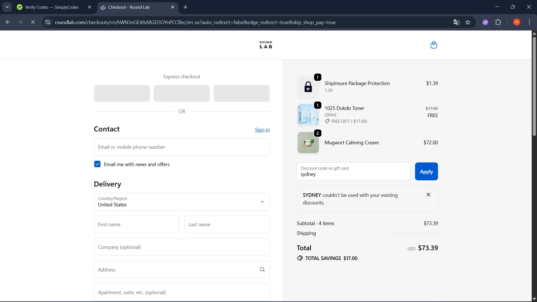Close the Checkout Round Lab tab
Screen dimensions: 537x302
(x=173, y=7)
